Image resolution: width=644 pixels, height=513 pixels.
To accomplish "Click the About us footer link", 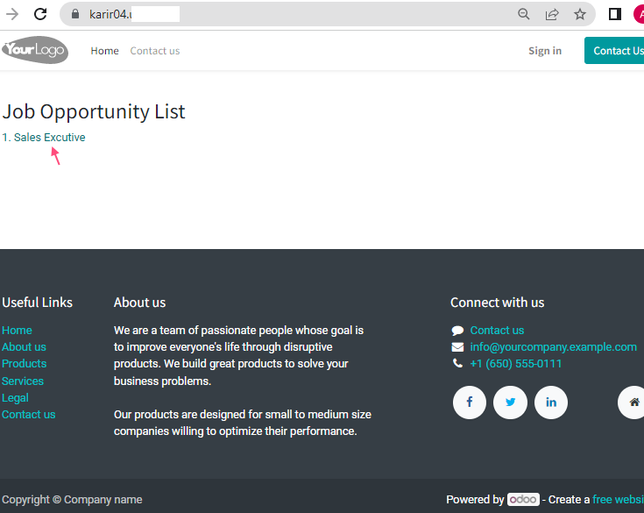I will 24,347.
